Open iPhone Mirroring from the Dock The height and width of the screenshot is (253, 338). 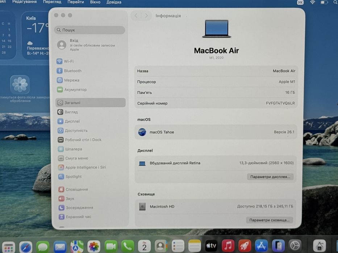(278, 245)
